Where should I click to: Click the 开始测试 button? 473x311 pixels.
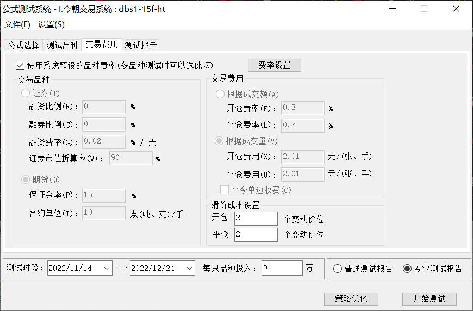(x=430, y=299)
